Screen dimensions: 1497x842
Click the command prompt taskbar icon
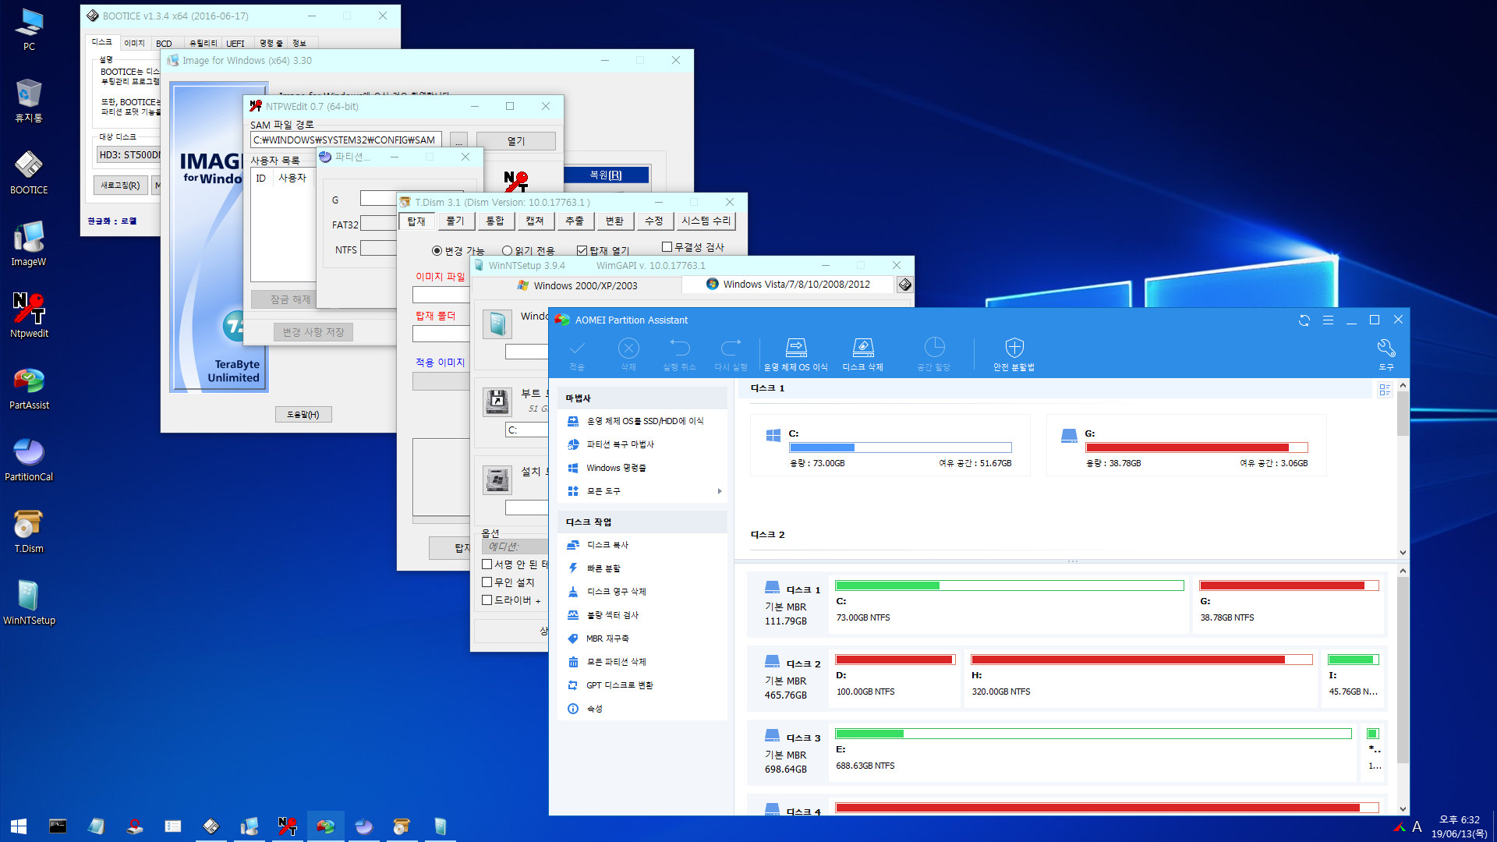[58, 826]
